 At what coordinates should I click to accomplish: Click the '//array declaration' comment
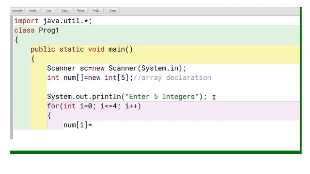(172, 78)
